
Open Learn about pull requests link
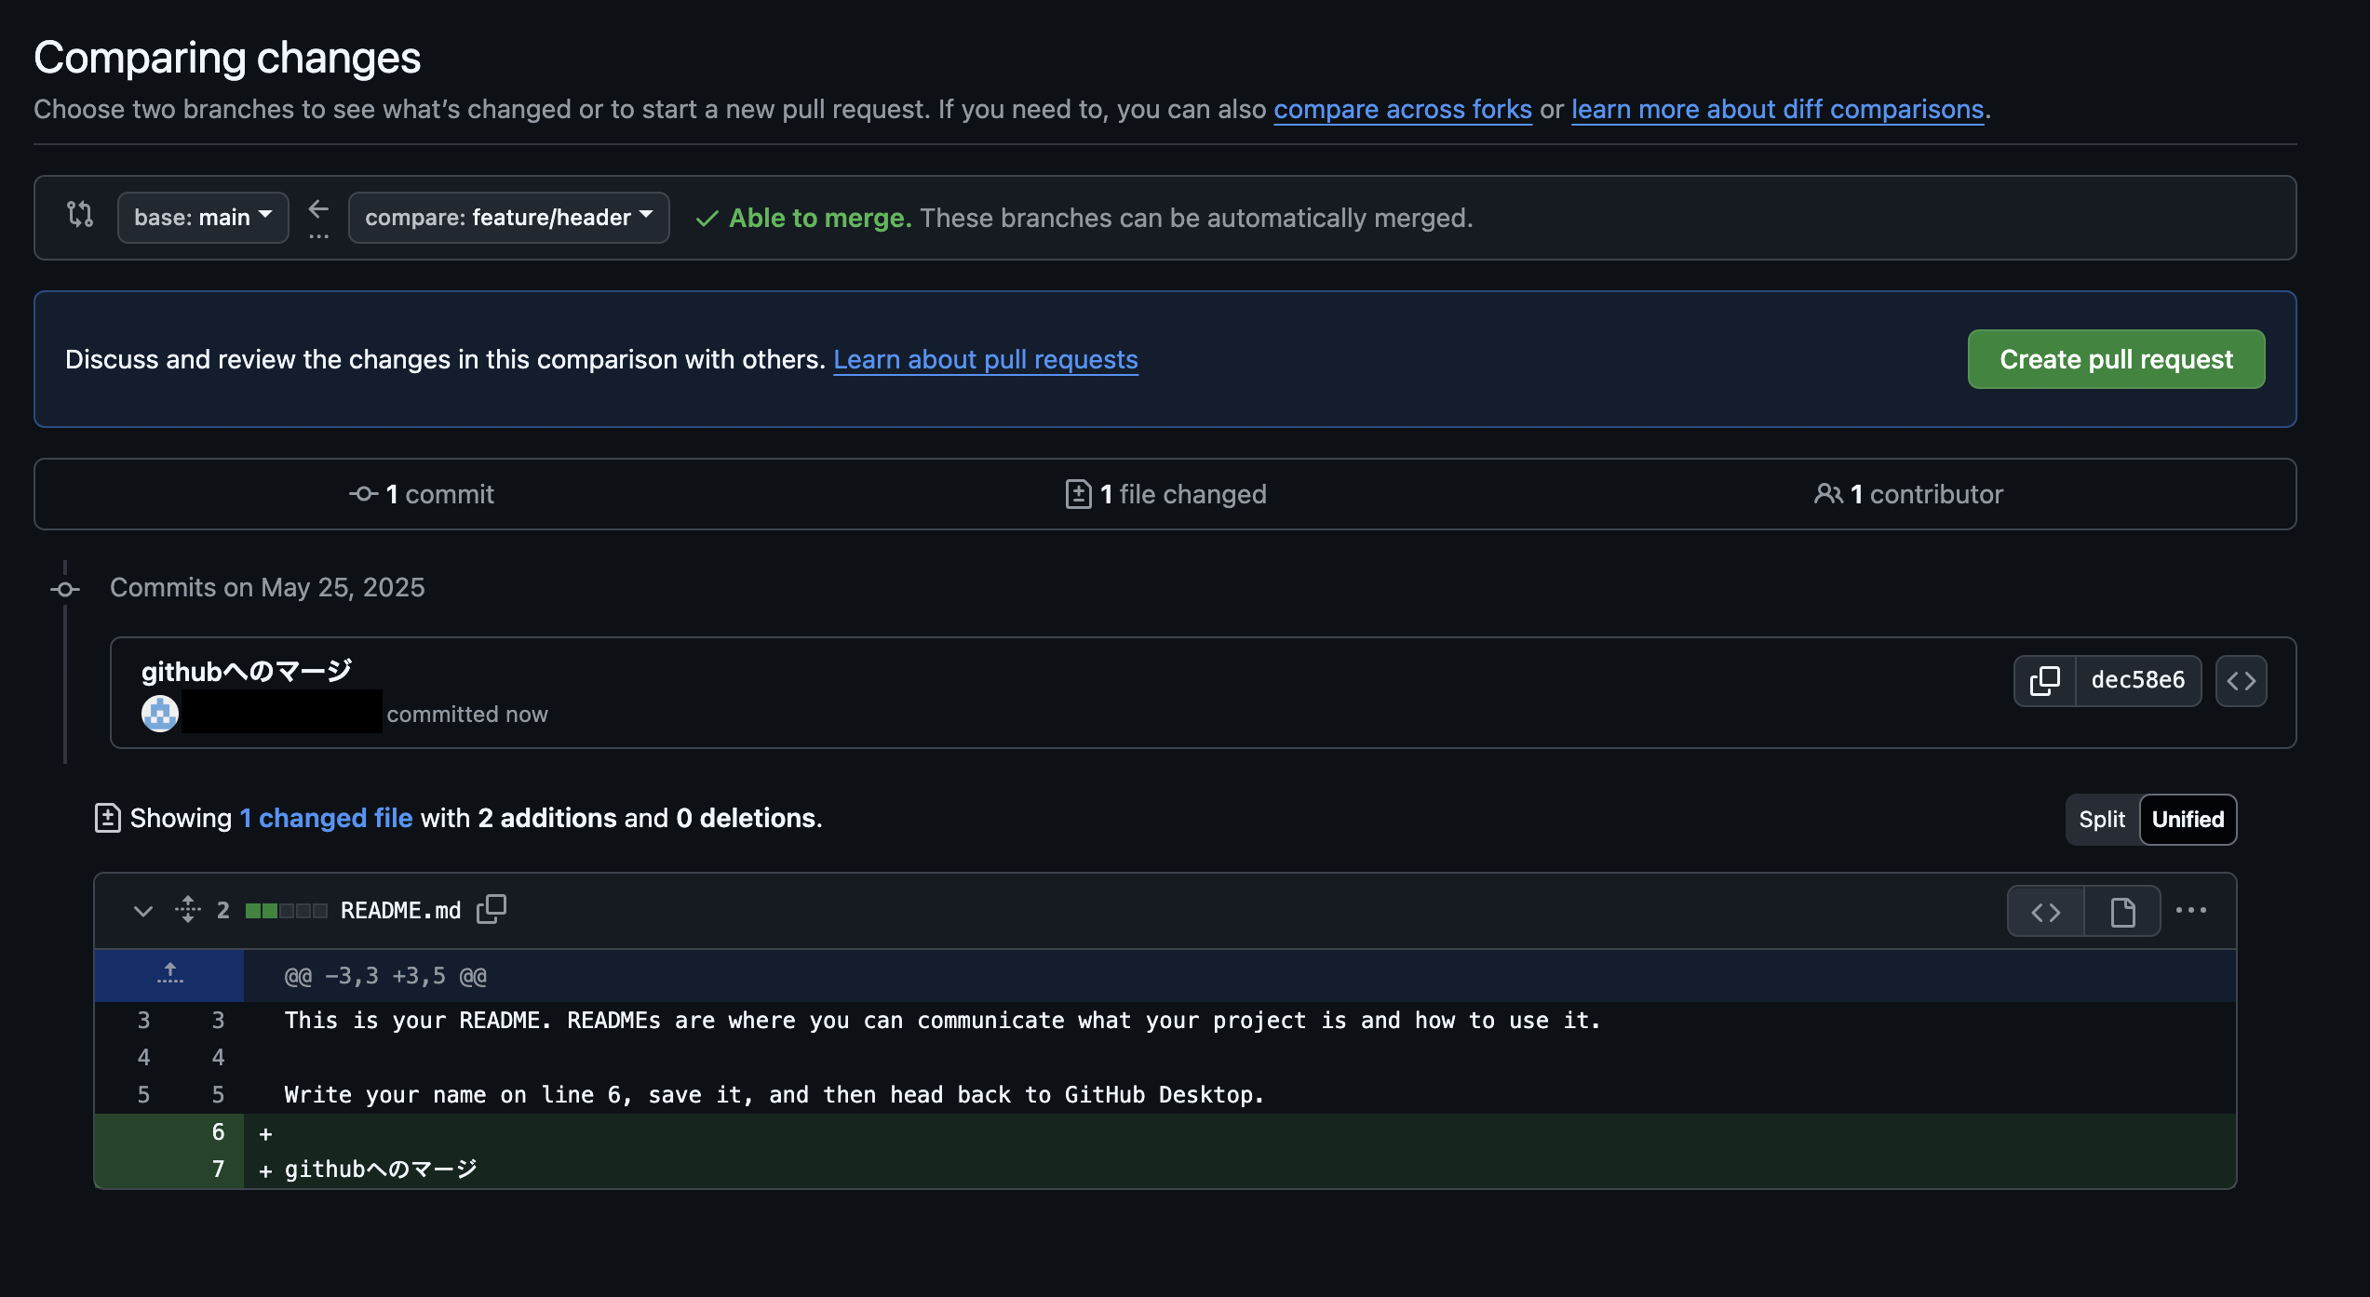pyautogui.click(x=985, y=359)
